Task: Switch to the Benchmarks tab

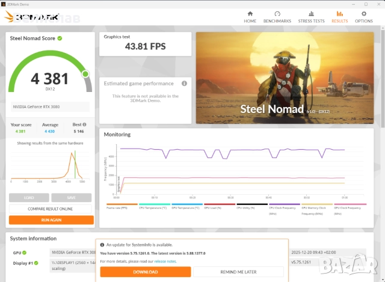Action: coord(277,17)
